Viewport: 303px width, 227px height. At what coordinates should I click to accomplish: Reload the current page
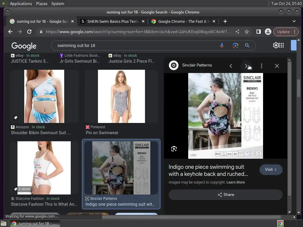click(29, 32)
